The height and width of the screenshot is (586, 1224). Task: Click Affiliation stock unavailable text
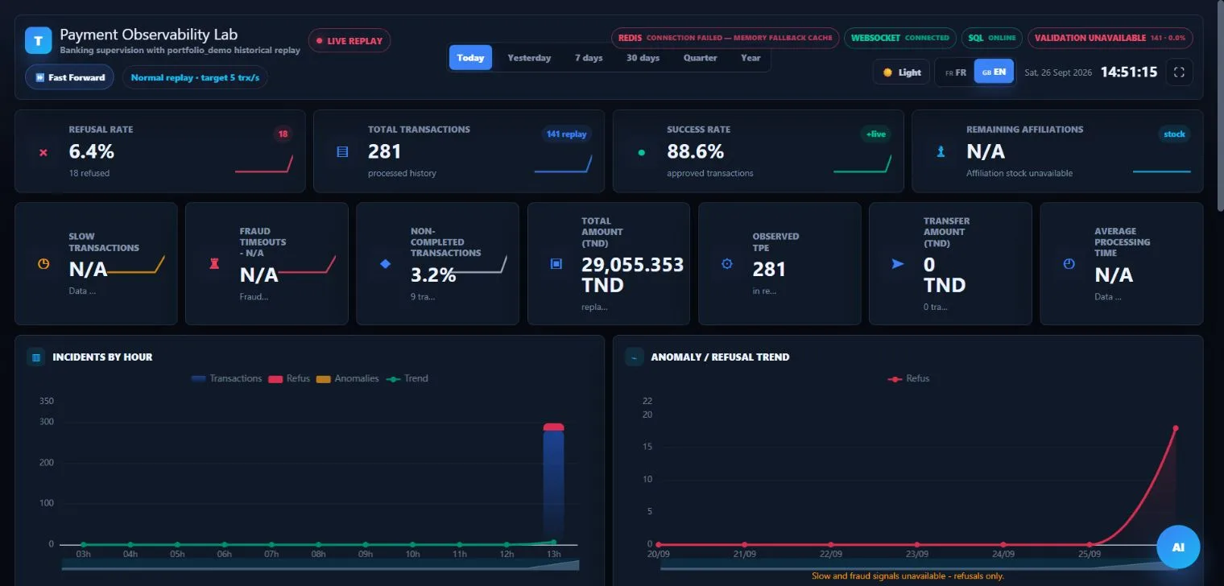tap(1019, 173)
